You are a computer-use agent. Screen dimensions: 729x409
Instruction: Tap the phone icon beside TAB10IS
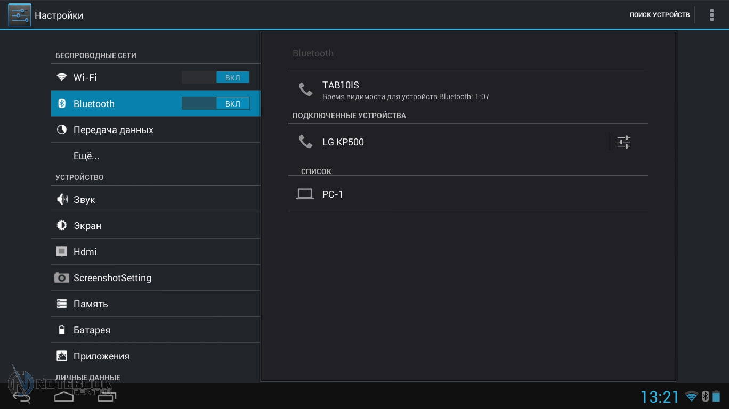pyautogui.click(x=305, y=89)
